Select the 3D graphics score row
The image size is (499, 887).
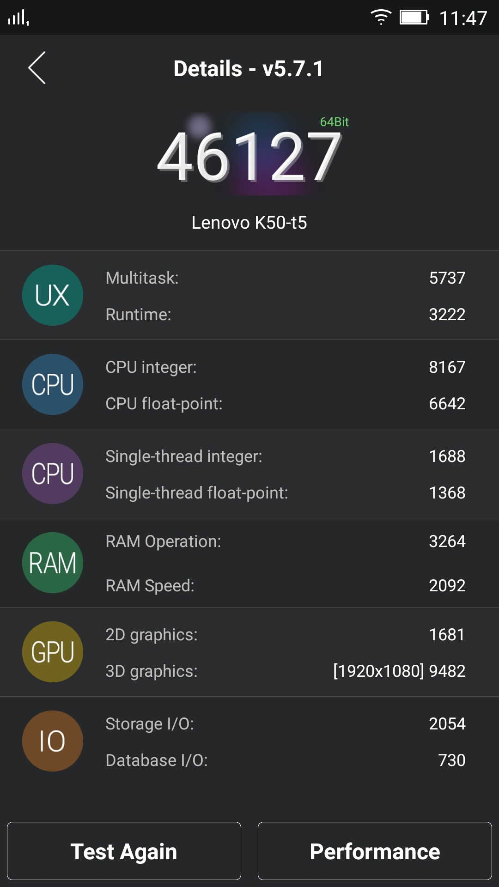[285, 671]
